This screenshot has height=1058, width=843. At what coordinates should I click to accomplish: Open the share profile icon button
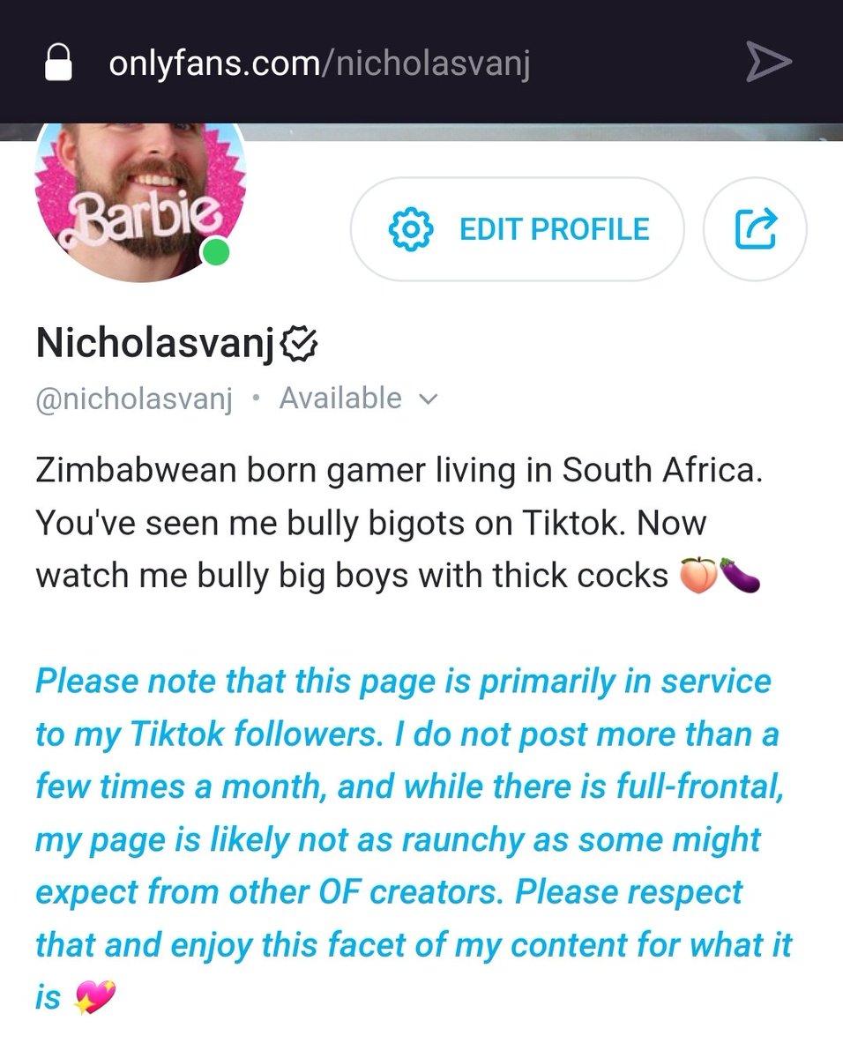pyautogui.click(x=755, y=229)
